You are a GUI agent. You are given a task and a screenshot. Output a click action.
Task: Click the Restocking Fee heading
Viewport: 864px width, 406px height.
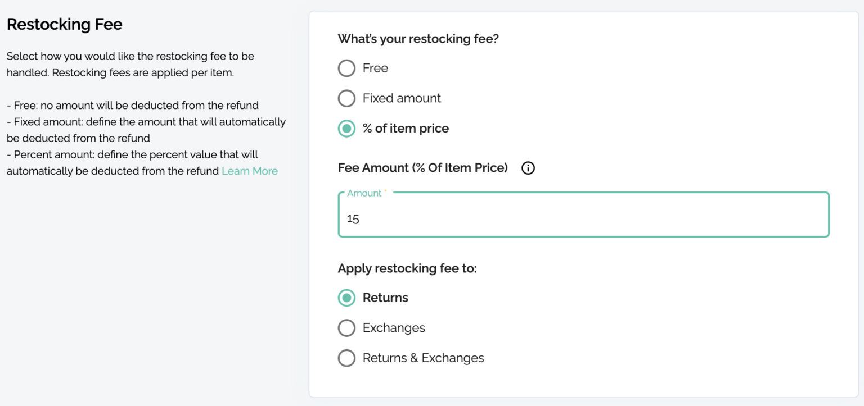64,24
